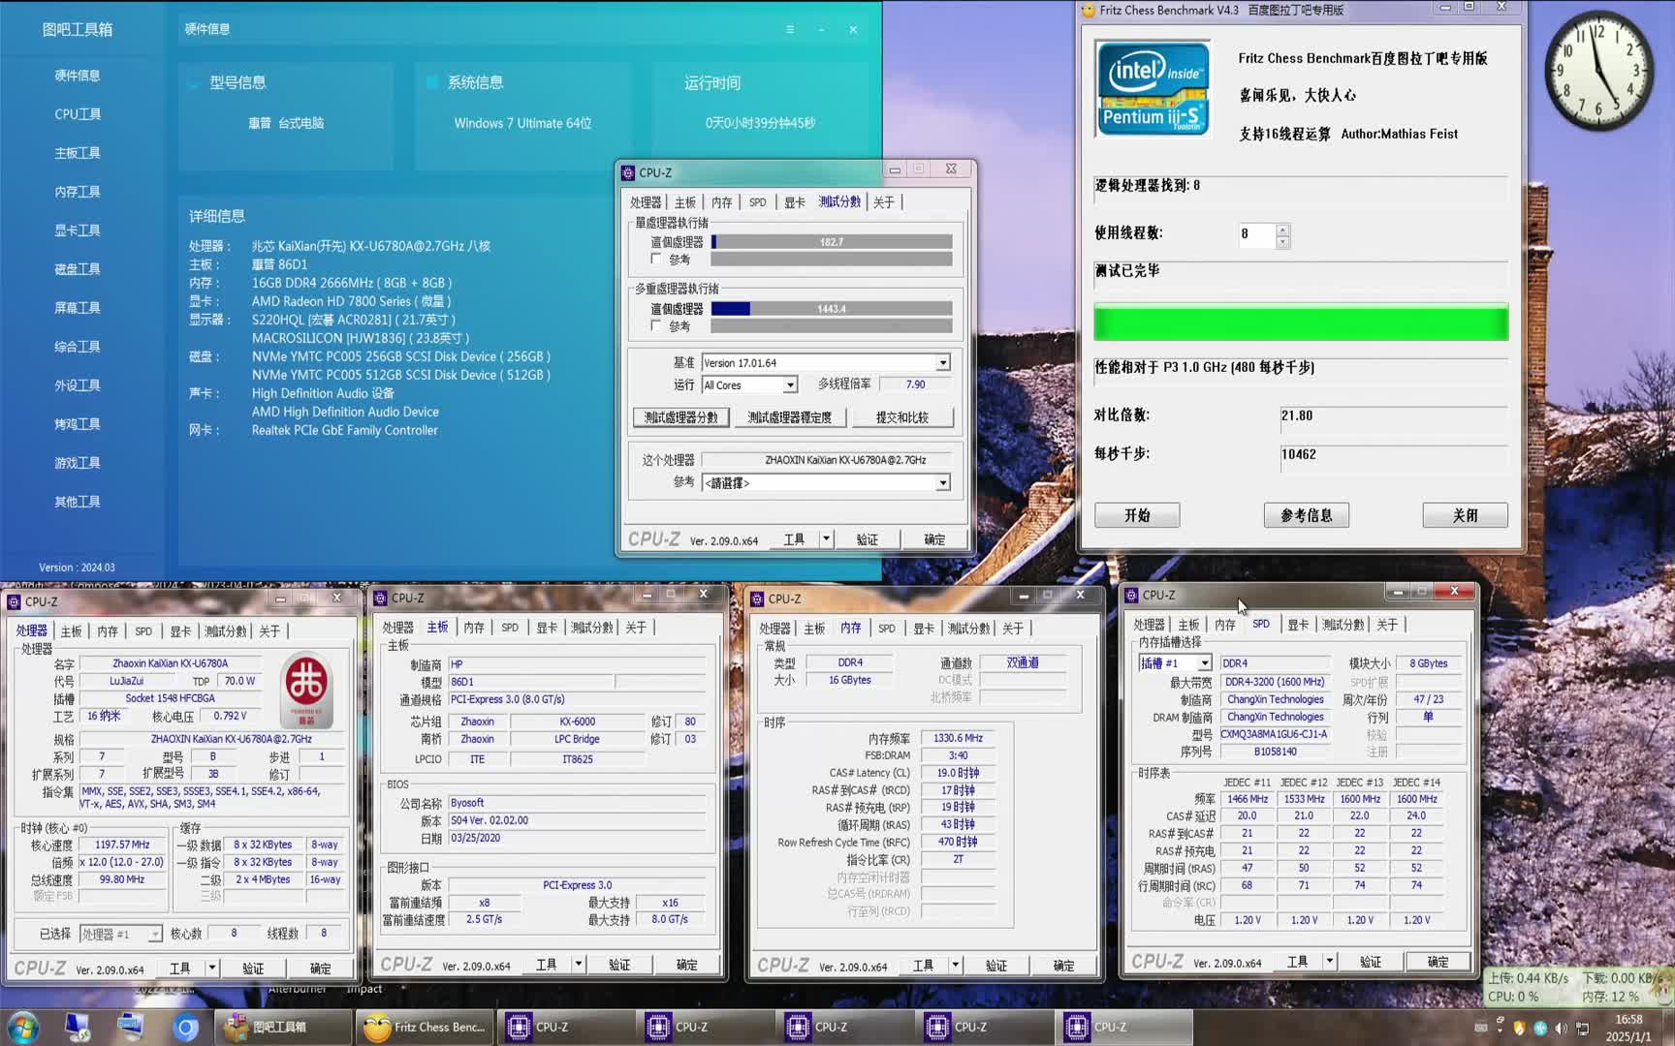Click the desktop analog clock gadget
Image resolution: width=1675 pixels, height=1046 pixels.
click(x=1598, y=71)
